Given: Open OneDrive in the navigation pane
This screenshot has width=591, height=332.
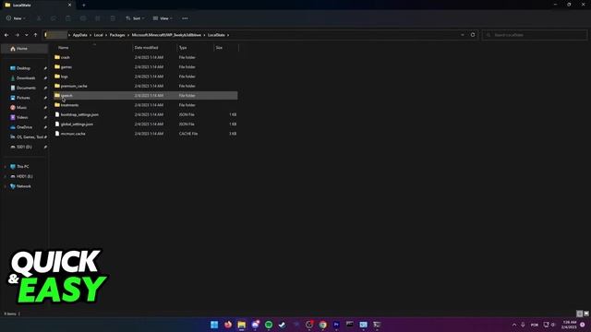Looking at the screenshot, I should tap(25, 127).
